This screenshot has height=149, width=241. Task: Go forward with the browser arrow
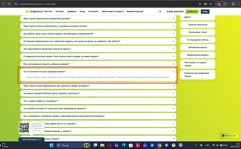3,4
